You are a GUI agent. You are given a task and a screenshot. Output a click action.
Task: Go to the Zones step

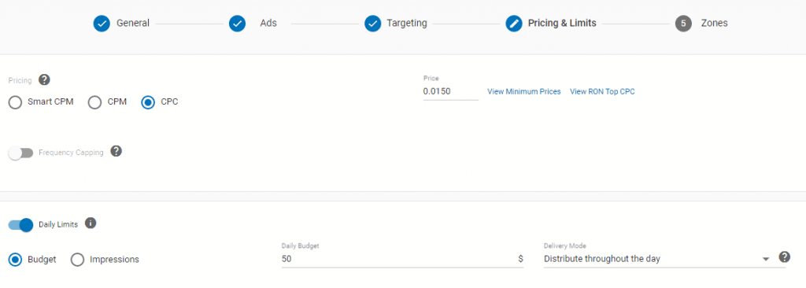click(x=715, y=23)
